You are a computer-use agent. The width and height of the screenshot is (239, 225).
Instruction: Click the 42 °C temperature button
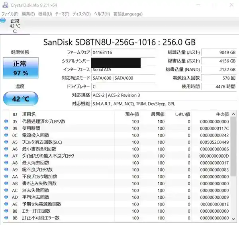21,99
